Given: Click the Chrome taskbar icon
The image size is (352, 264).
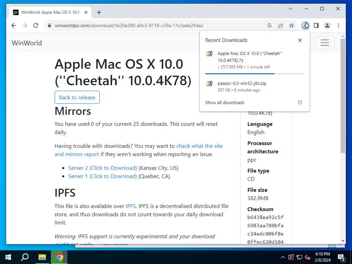Looking at the screenshot, I should click(x=59, y=257).
